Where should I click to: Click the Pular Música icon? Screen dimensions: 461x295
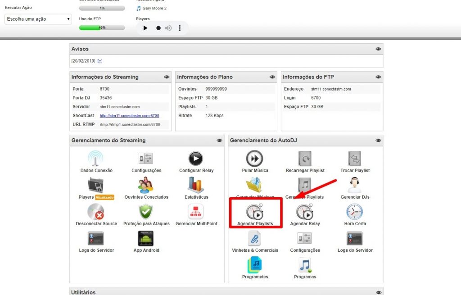point(255,159)
